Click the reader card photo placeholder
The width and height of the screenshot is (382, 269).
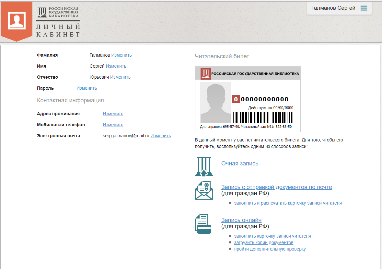pyautogui.click(x=215, y=102)
